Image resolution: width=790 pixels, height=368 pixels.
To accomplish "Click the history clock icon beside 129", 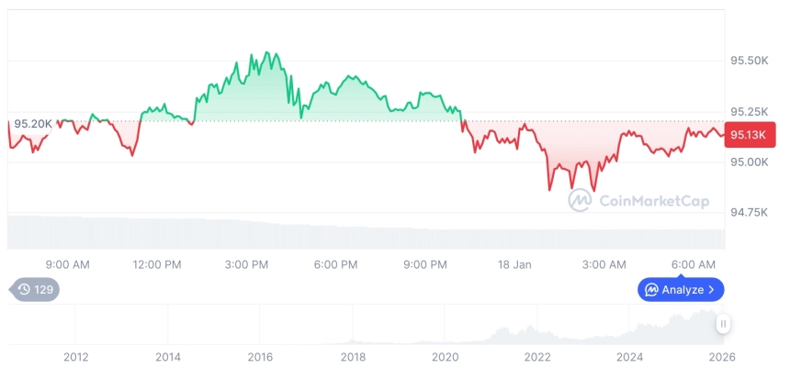I will pyautogui.click(x=24, y=290).
